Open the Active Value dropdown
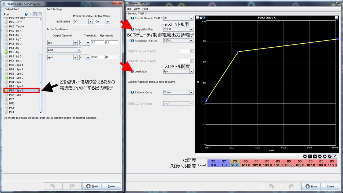Viewport: 343px width, 193px height. (102, 21)
